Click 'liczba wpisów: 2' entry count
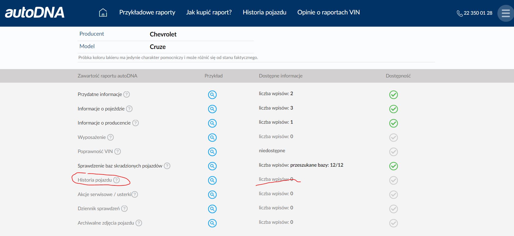Image resolution: width=514 pixels, height=236 pixels. pyautogui.click(x=276, y=94)
